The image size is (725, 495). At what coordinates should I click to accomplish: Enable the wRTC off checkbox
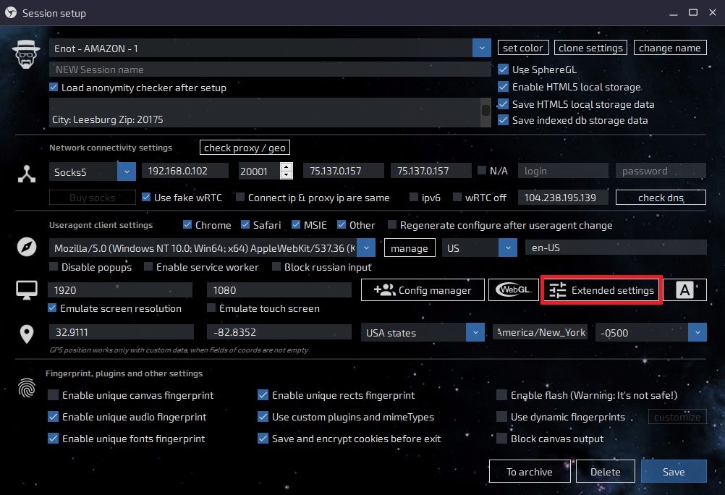(x=457, y=197)
